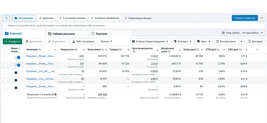Viewport: 267px width, 123px height.
Task: Open Охоплення column header dropdown arrow
Action: pyautogui.click(x=106, y=50)
